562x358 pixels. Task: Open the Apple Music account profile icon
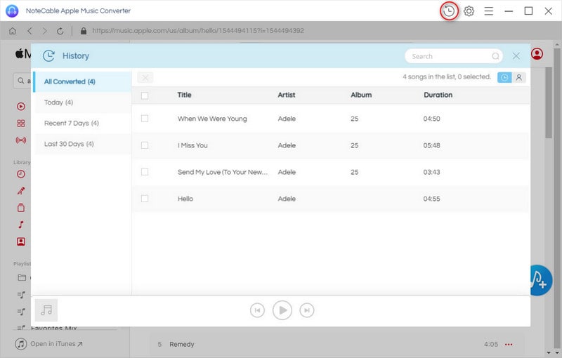tap(537, 54)
